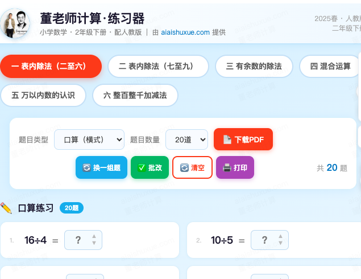Switch to 二 表内除法（七至九） tab
361x279 pixels.
pyautogui.click(x=156, y=66)
